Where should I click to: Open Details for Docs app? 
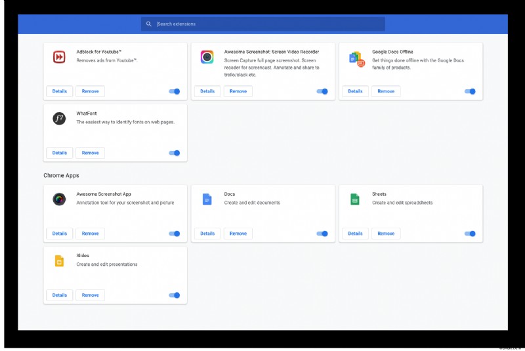tap(207, 234)
